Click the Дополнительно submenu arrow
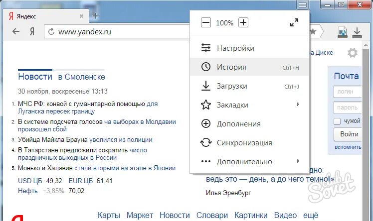 pyautogui.click(x=298, y=161)
